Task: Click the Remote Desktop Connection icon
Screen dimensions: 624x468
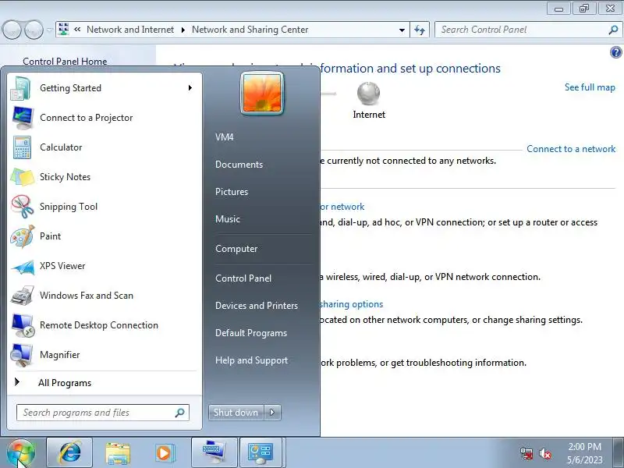Action: [22, 325]
